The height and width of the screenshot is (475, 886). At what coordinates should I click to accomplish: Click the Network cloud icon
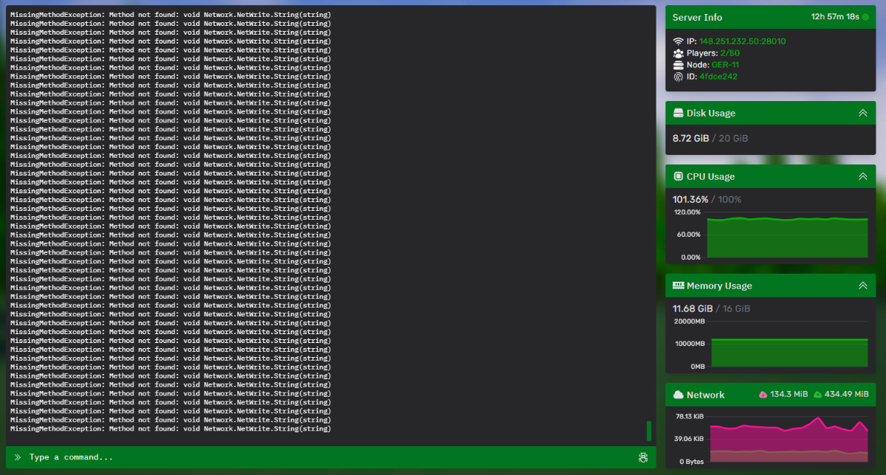pyautogui.click(x=678, y=395)
